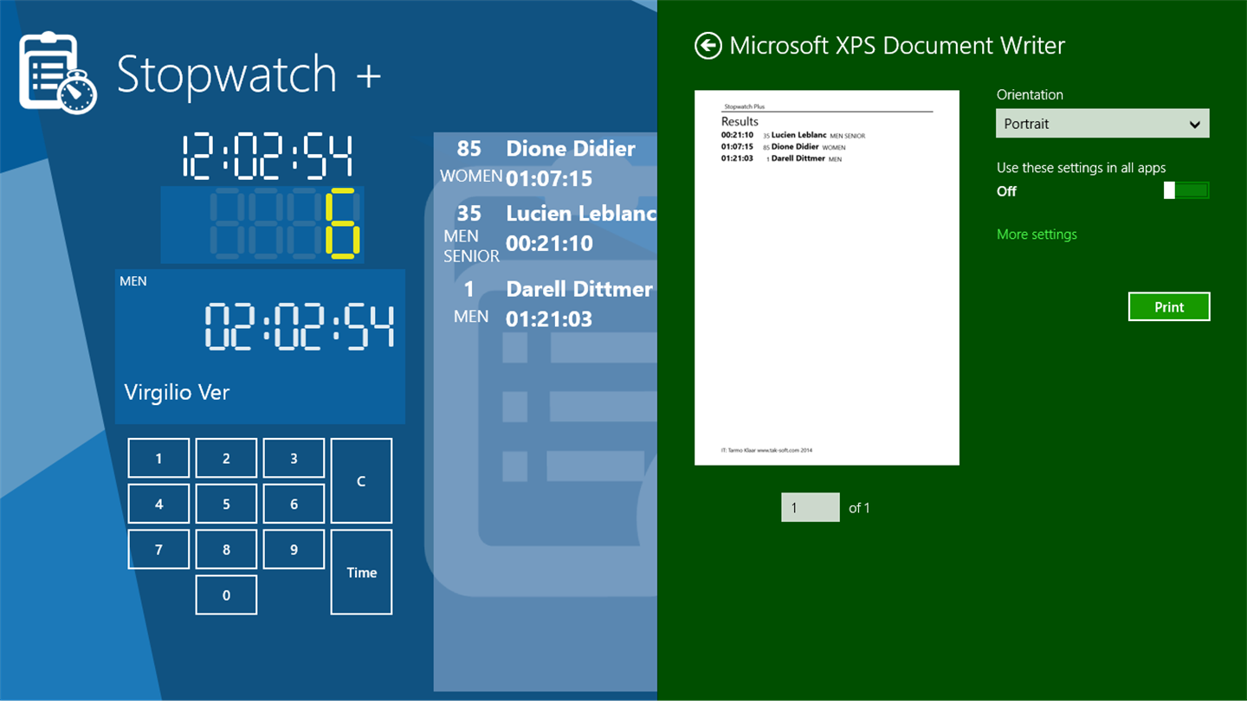
Task: Click bib number 85 in results list
Action: tap(468, 149)
